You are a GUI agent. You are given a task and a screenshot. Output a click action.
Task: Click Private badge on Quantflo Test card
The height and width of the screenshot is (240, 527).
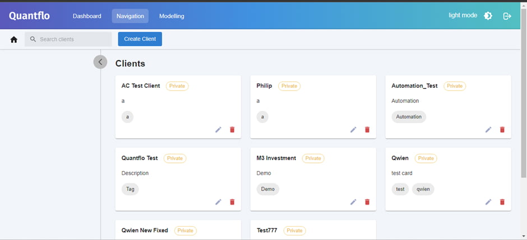click(x=175, y=158)
